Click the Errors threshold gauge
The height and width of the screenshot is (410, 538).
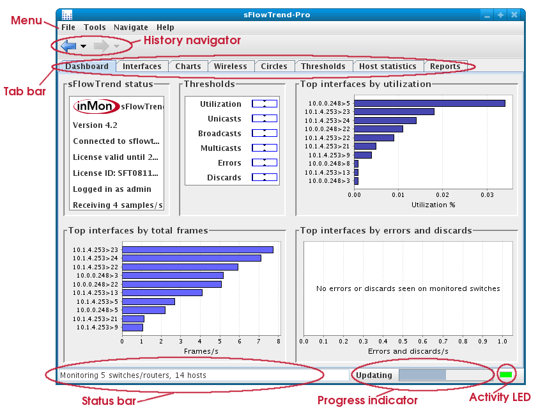coord(265,162)
